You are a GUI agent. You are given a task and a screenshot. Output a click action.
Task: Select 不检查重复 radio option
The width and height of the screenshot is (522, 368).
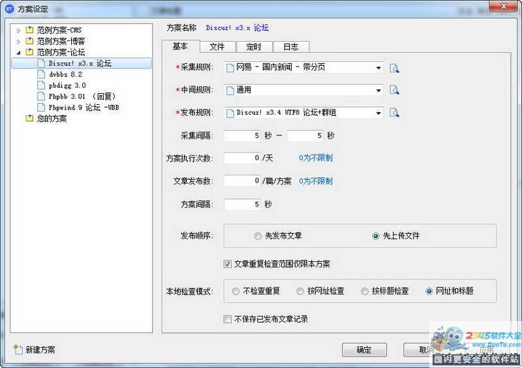pos(236,291)
